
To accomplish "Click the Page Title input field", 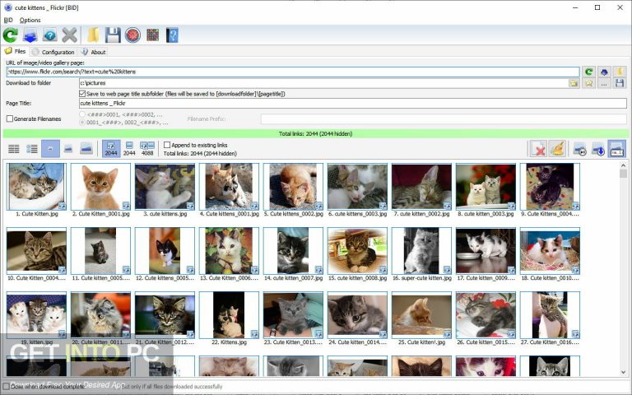I will click(x=353, y=103).
